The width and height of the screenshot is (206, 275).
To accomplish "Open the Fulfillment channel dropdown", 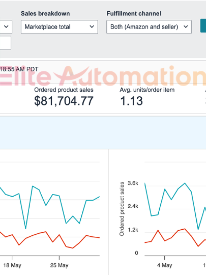I will point(149,27).
